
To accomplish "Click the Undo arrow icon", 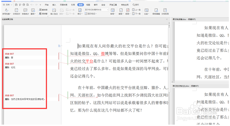I will coord(31,5).
